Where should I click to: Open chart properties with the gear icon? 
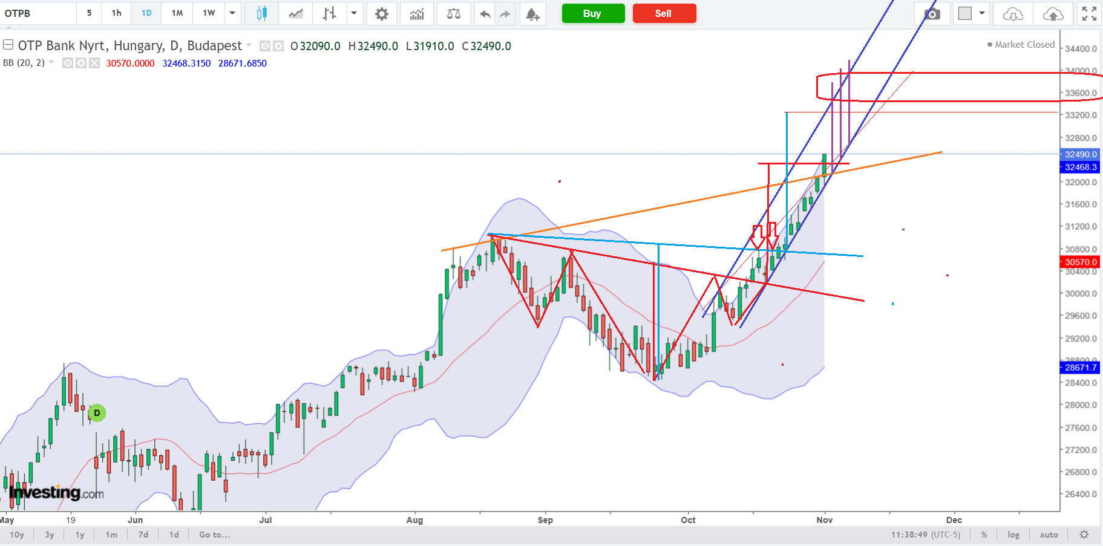[381, 13]
